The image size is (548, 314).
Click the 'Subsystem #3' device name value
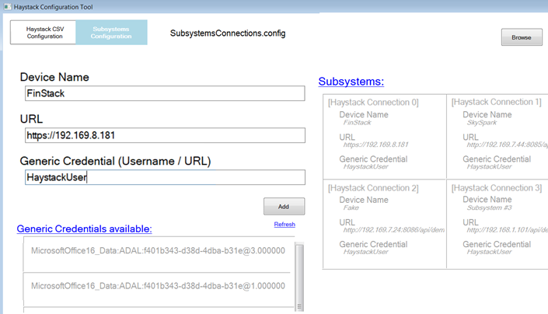tap(490, 208)
